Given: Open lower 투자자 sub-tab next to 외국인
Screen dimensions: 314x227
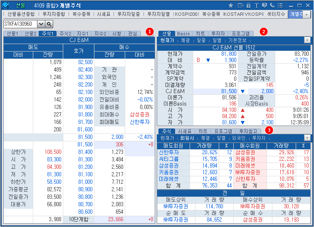Looking at the screenshot, I should click(x=259, y=138).
